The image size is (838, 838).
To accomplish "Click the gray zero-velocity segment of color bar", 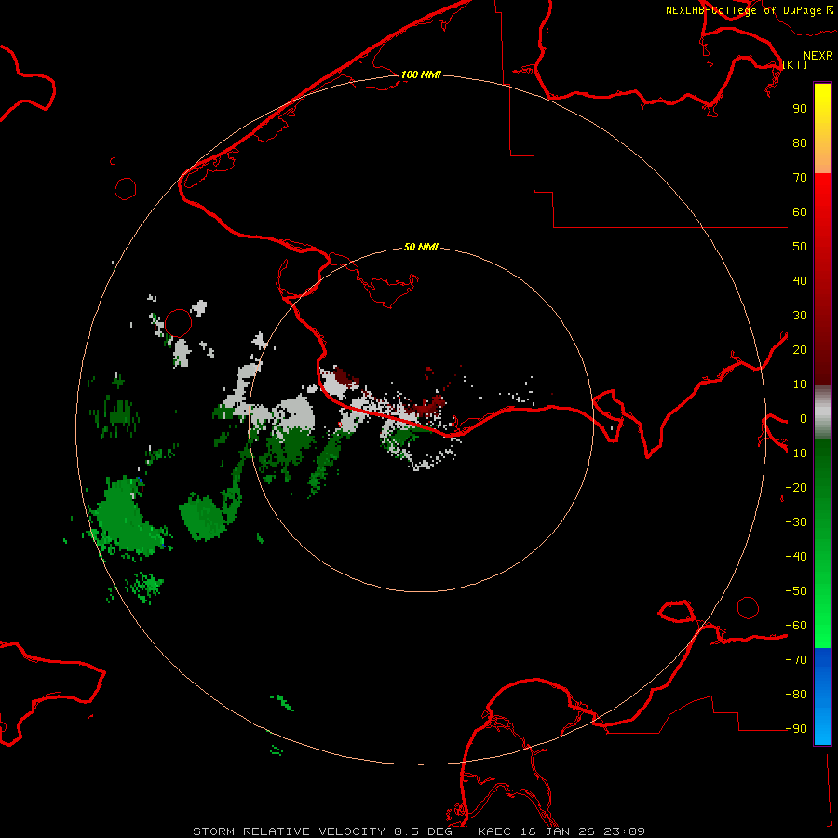I will point(822,412).
